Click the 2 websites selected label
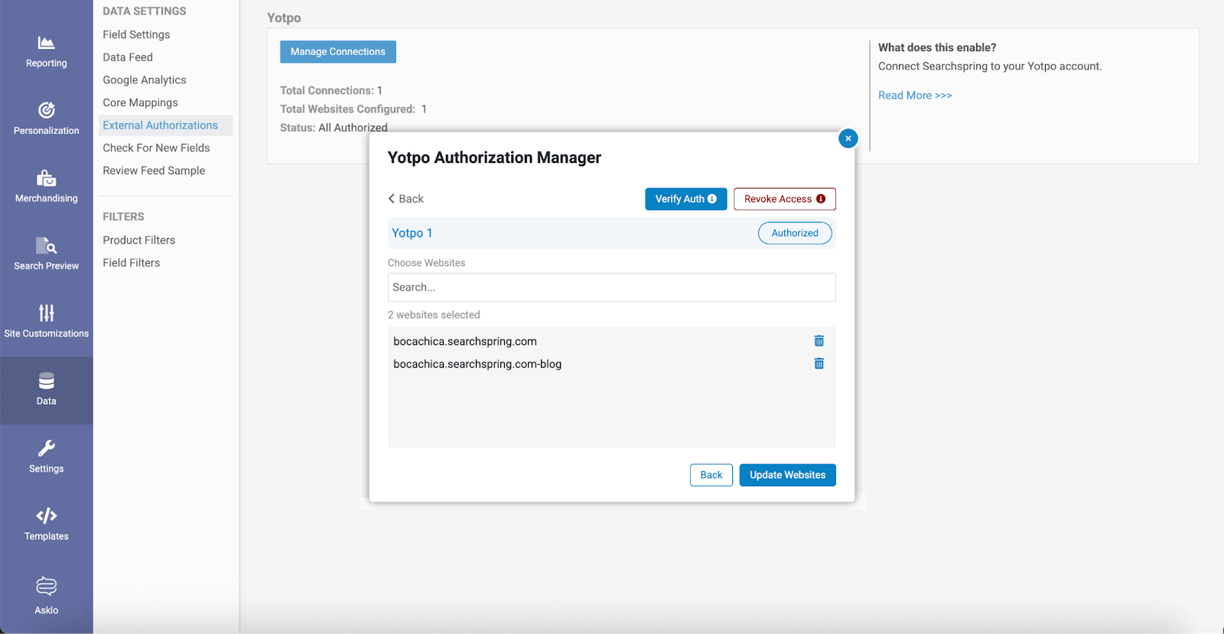 point(434,315)
